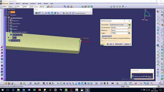The width and height of the screenshot is (164, 92).
Task: Click the Plane tool in right toolbar
Action: [158, 23]
